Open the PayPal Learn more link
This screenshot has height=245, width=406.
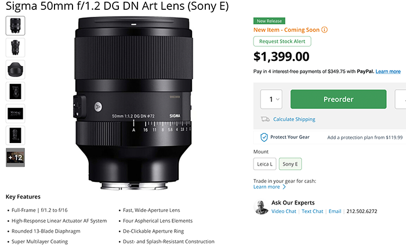coord(388,71)
